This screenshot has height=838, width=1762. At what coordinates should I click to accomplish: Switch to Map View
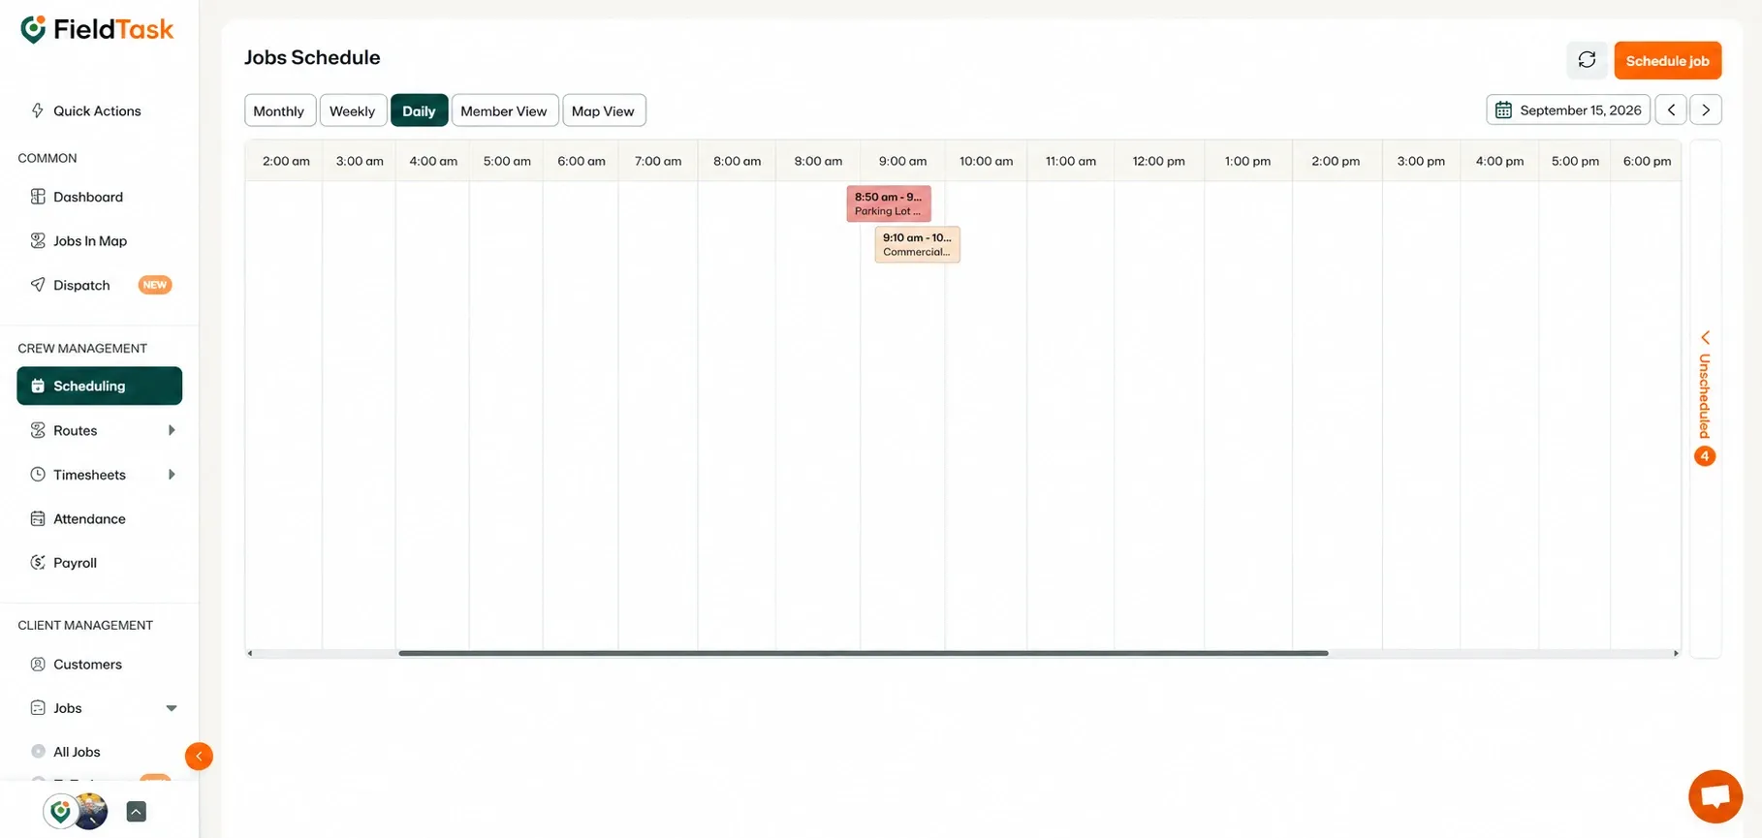(x=603, y=110)
